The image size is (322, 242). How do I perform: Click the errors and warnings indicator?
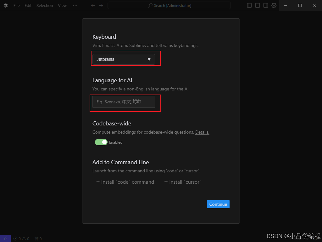(x=21, y=239)
